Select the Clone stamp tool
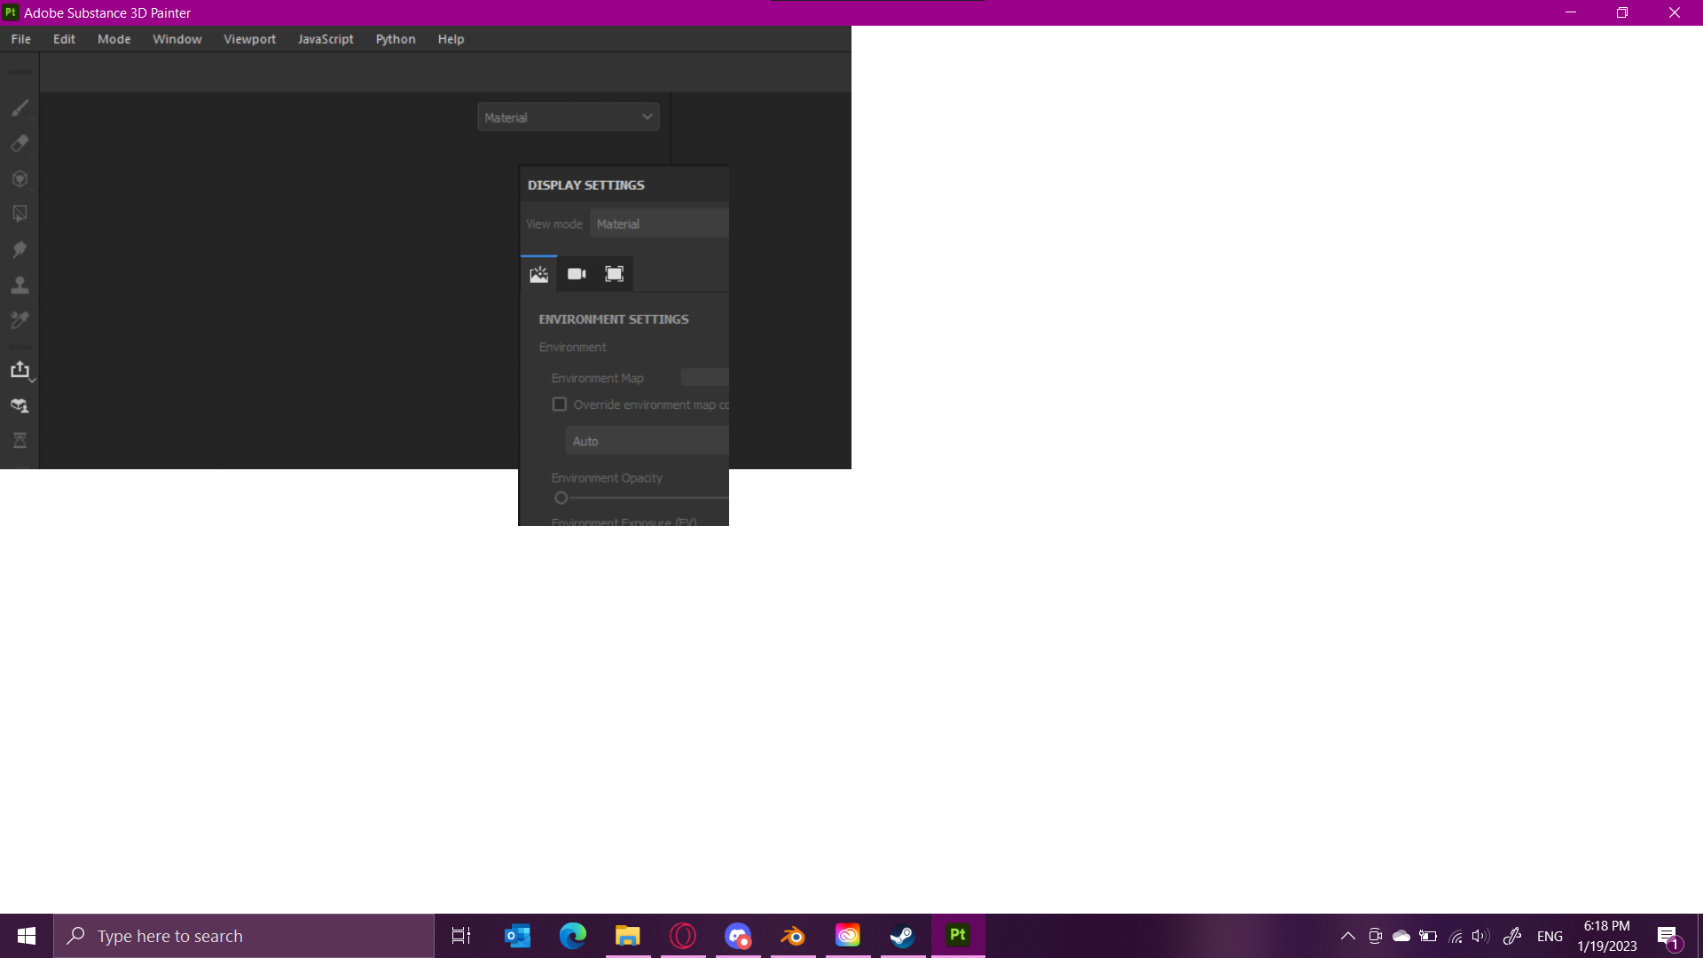Screen dimensions: 1703x958 (20, 285)
